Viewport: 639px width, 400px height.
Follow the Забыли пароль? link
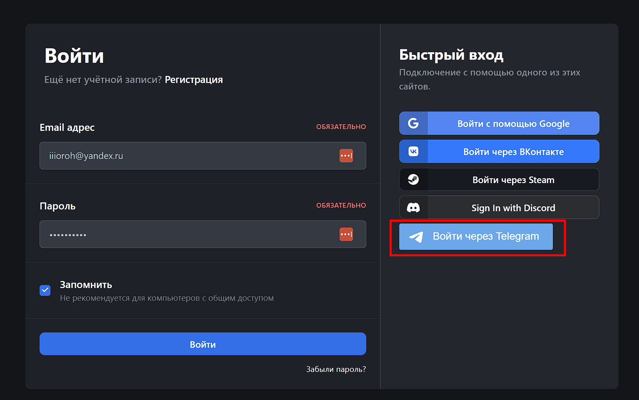click(x=336, y=369)
